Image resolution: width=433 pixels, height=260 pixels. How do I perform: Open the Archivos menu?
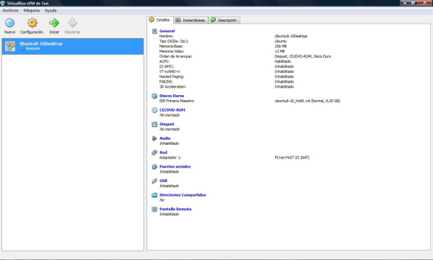(11, 11)
